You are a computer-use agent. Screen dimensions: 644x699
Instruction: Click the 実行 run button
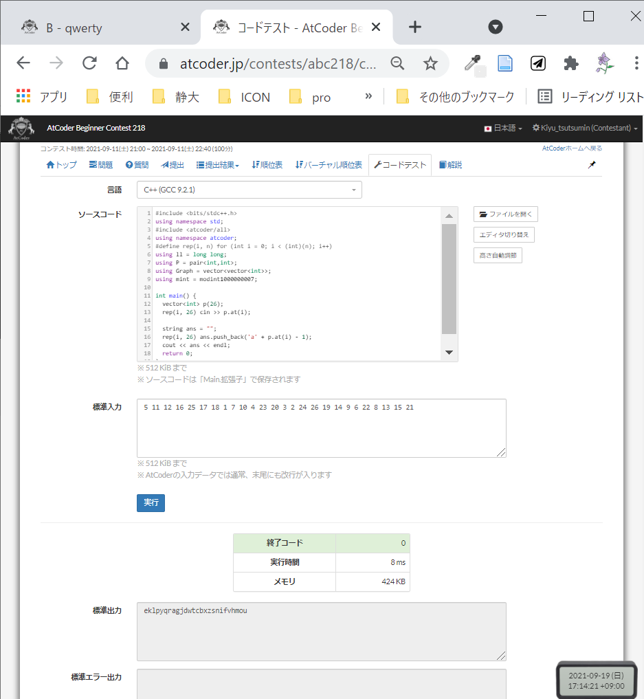pyautogui.click(x=151, y=502)
